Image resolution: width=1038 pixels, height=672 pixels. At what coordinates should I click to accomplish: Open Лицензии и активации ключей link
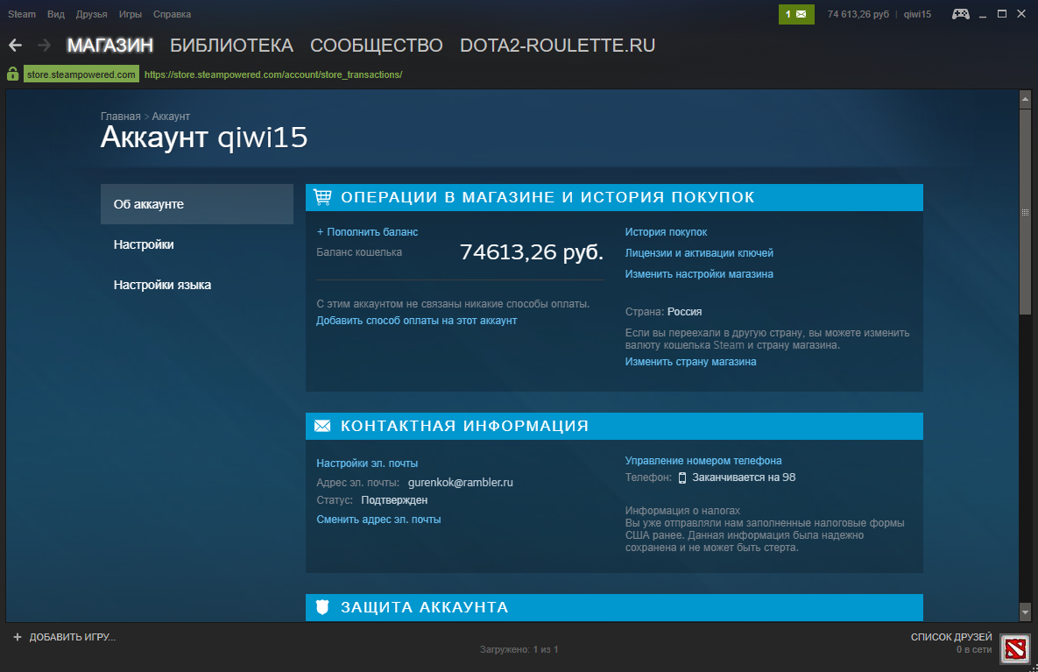pos(699,253)
